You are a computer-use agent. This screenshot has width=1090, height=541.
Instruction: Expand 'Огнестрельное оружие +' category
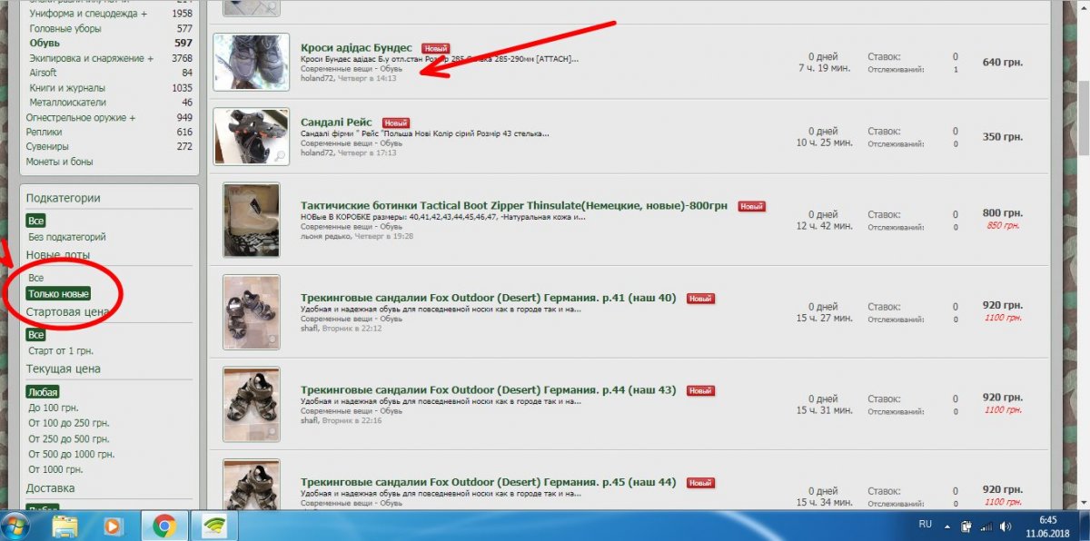click(x=81, y=117)
